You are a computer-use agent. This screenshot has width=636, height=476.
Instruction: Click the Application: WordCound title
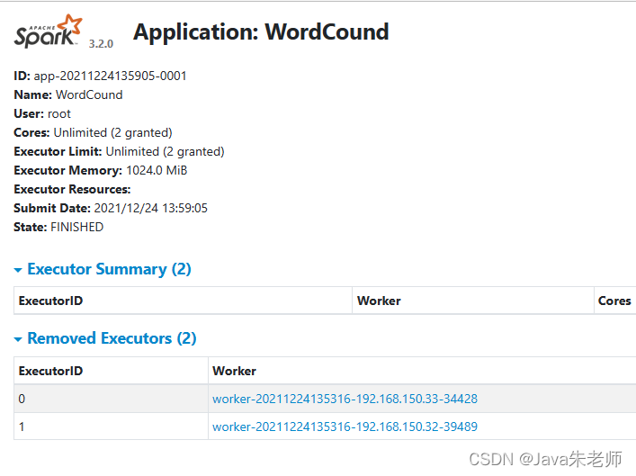click(x=261, y=31)
